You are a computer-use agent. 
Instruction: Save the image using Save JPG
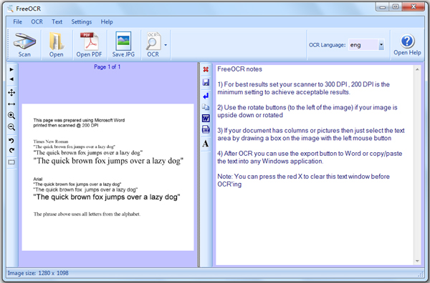(x=123, y=44)
